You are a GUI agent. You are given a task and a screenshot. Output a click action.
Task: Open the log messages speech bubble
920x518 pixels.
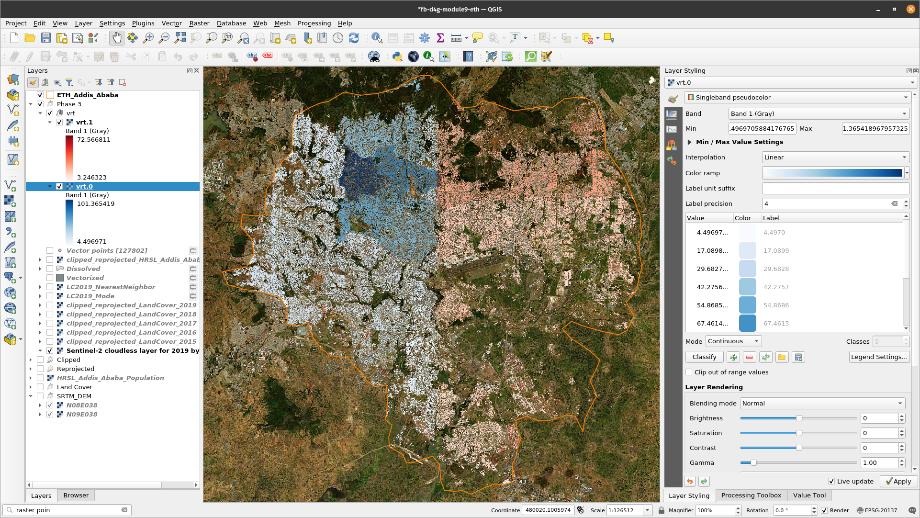912,510
